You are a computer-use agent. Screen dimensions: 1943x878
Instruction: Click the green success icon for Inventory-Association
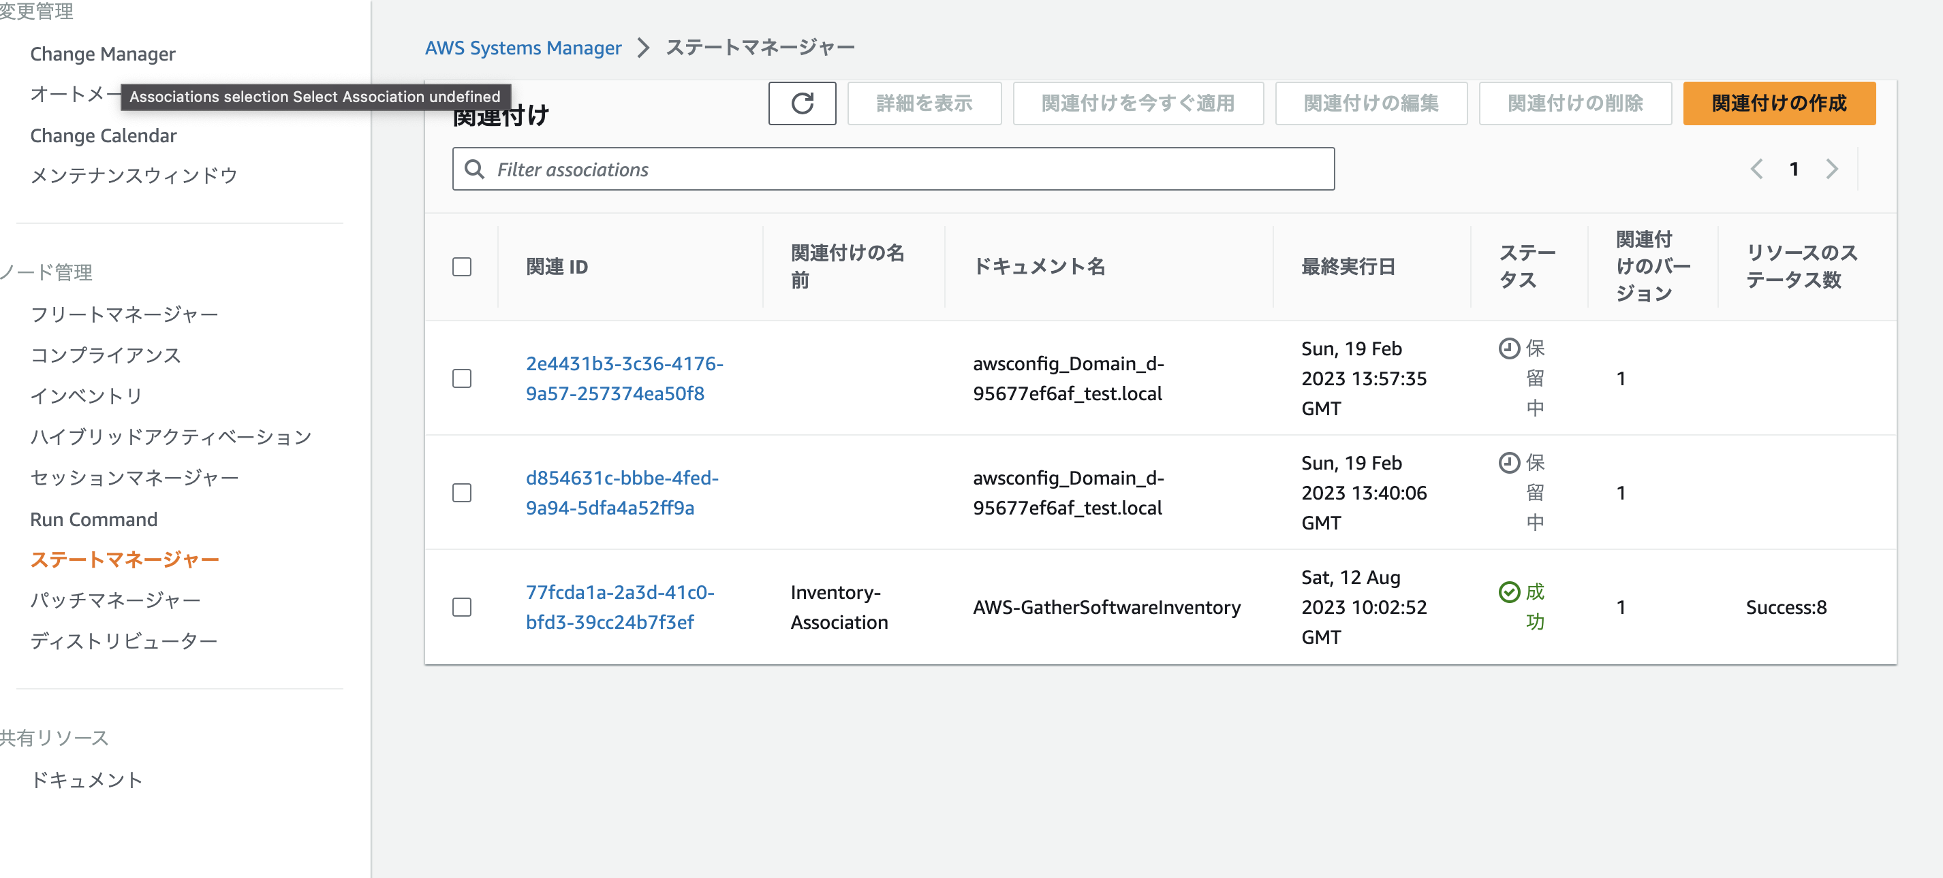(1508, 592)
